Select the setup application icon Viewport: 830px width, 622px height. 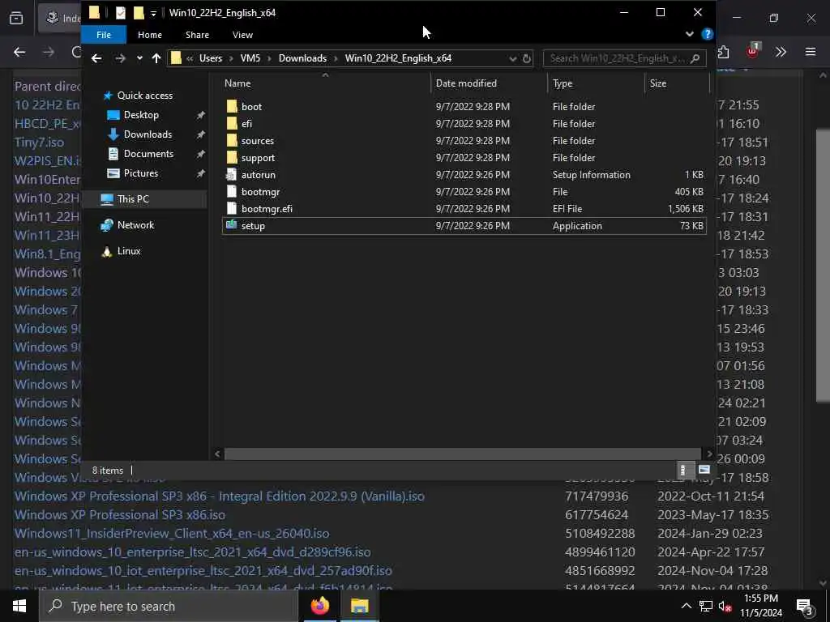[x=231, y=225]
